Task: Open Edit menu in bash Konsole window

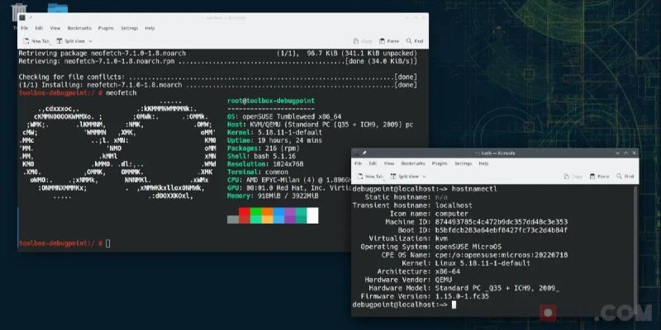Action: (x=373, y=163)
